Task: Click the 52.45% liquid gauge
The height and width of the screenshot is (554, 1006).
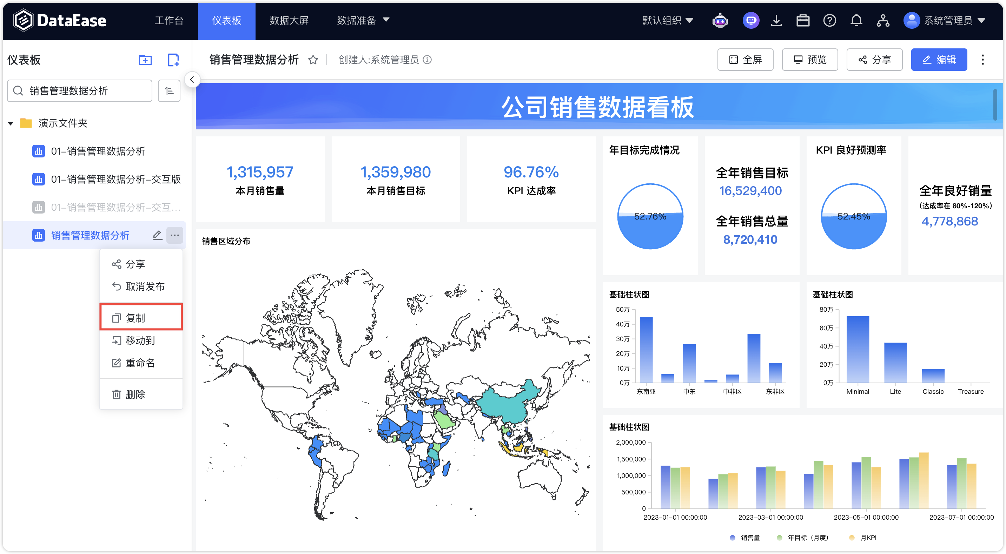Action: pyautogui.click(x=854, y=216)
